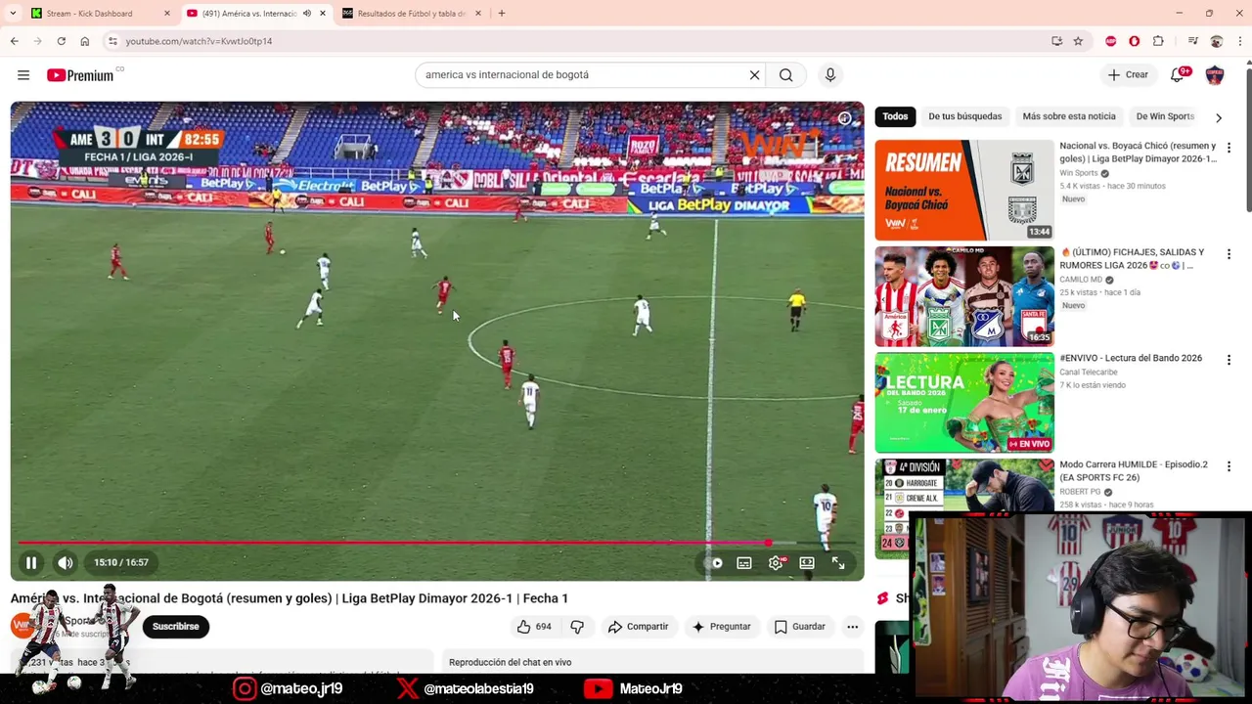Viewport: 1252px width, 704px height.
Task: Open Nacional vs. Boyacá Chicó thumbnail
Action: point(964,190)
